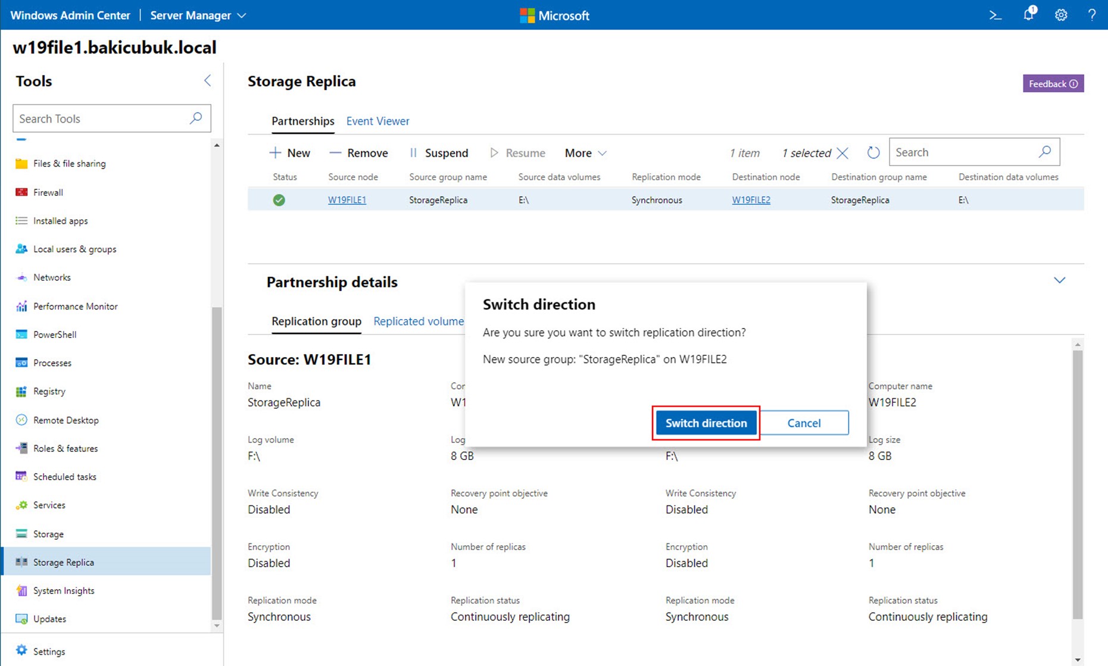1108x666 pixels.
Task: Click the green status check of W19FILE1 row
Action: [279, 200]
